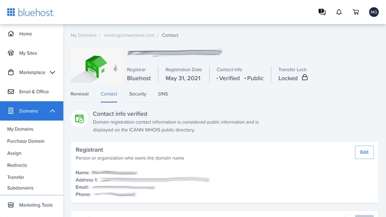
Task: Click the Marketplace bag icon
Action: click(x=11, y=72)
